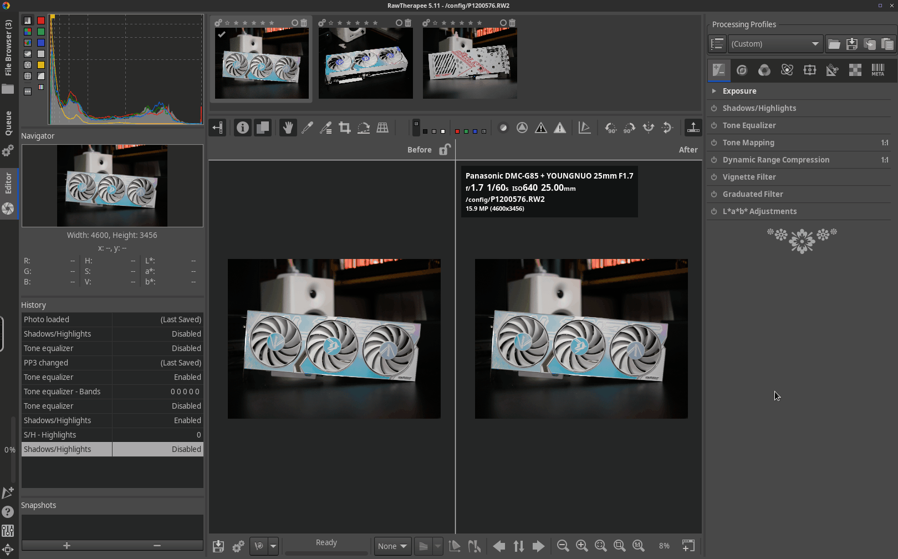Expand L*a*b* Adjustments panel

click(759, 211)
